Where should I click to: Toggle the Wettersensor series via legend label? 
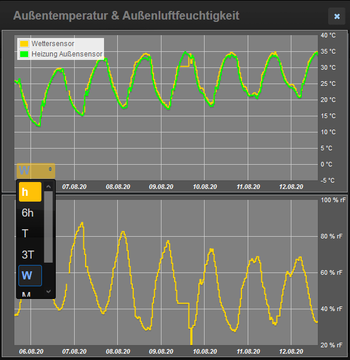point(53,44)
